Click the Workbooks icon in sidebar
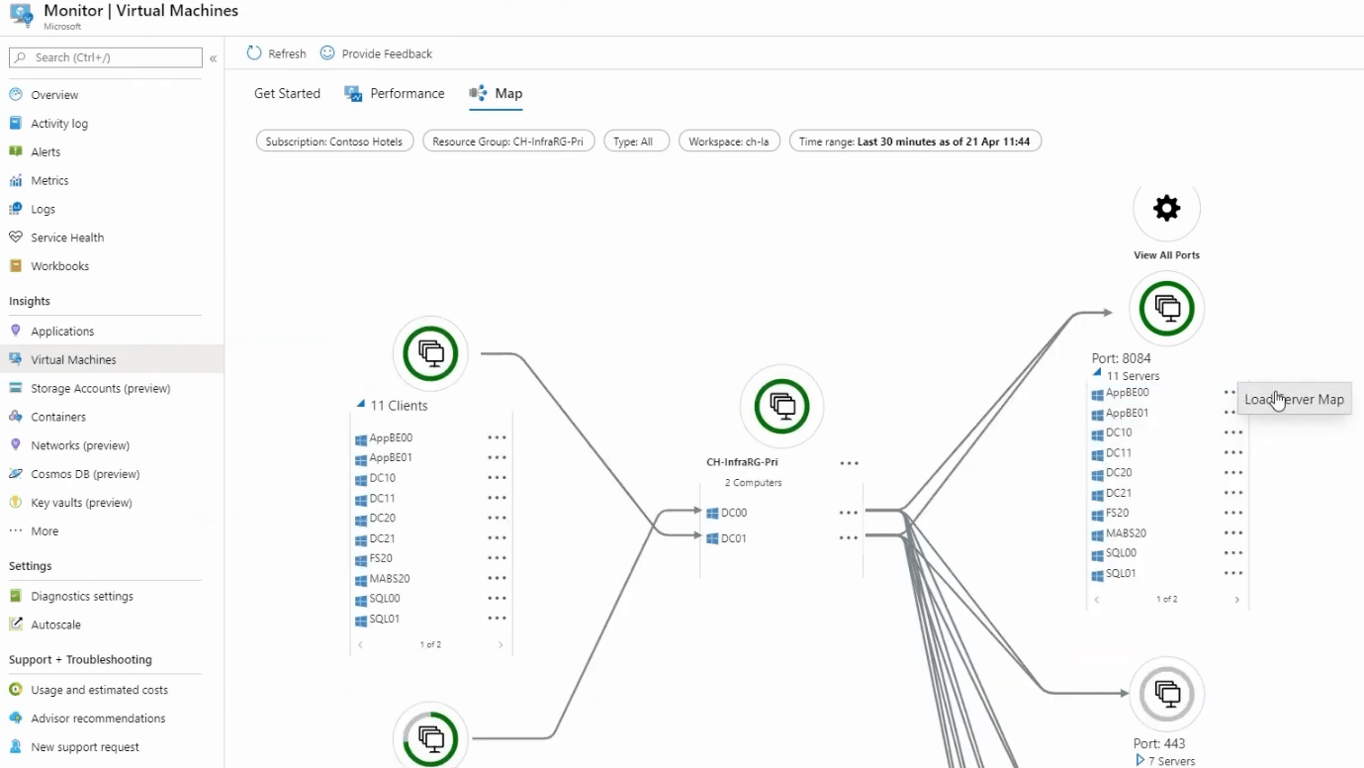The height and width of the screenshot is (768, 1364). pyautogui.click(x=15, y=266)
